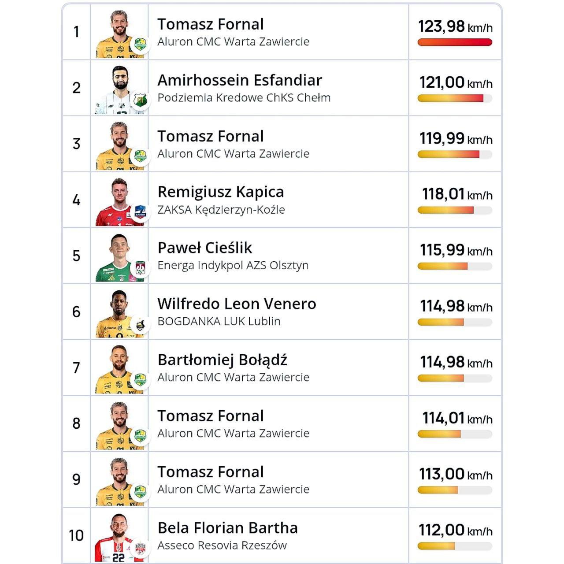Click the ChKS Chełm club badge in row 2
564x564 pixels.
[140, 100]
